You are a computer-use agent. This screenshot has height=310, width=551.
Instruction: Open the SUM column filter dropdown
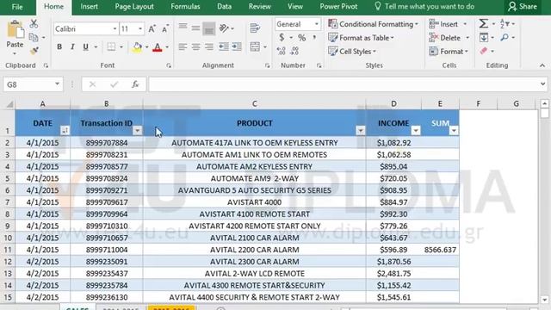pos(454,131)
